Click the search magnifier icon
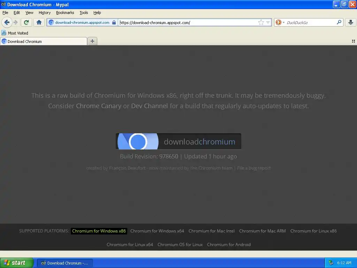The image size is (357, 268). [x=339, y=22]
